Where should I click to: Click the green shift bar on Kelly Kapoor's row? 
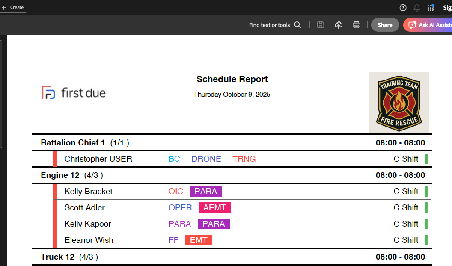(426, 224)
